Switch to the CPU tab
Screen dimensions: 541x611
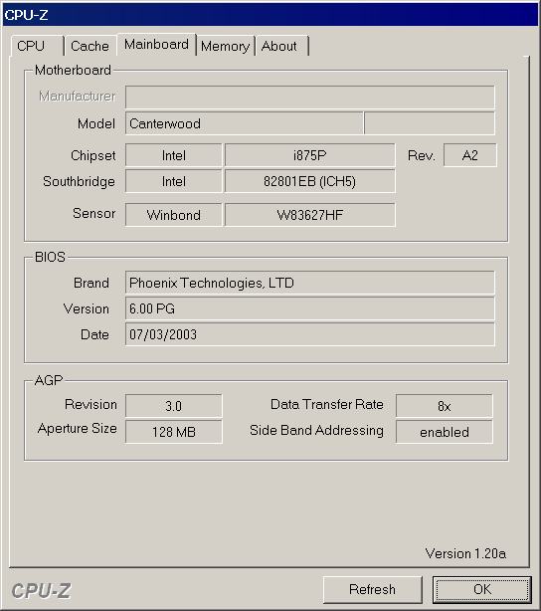point(38,46)
